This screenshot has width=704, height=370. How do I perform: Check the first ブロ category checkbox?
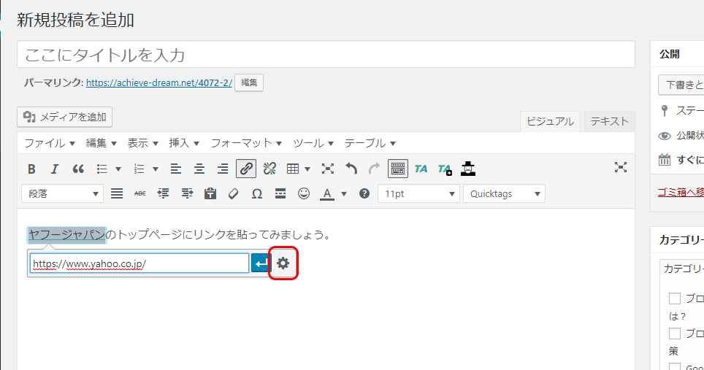[x=674, y=298]
